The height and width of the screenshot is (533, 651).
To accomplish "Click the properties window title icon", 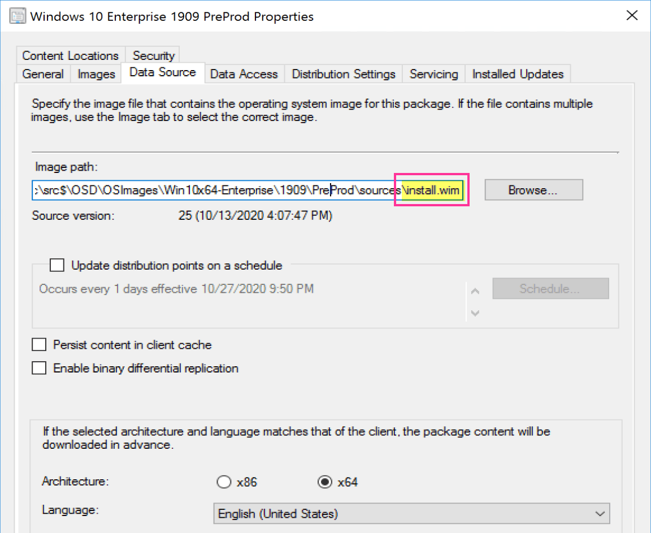I will [x=18, y=16].
